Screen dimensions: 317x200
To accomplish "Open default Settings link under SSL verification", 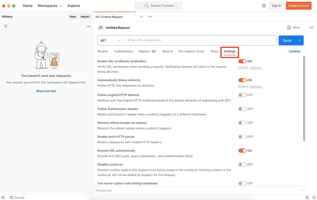I will point(256,68).
